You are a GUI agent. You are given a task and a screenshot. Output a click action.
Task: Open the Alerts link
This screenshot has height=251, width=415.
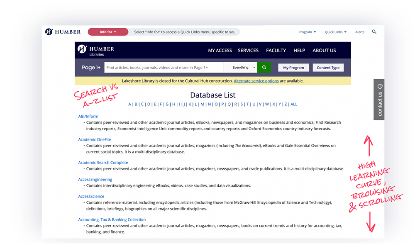tap(360, 32)
